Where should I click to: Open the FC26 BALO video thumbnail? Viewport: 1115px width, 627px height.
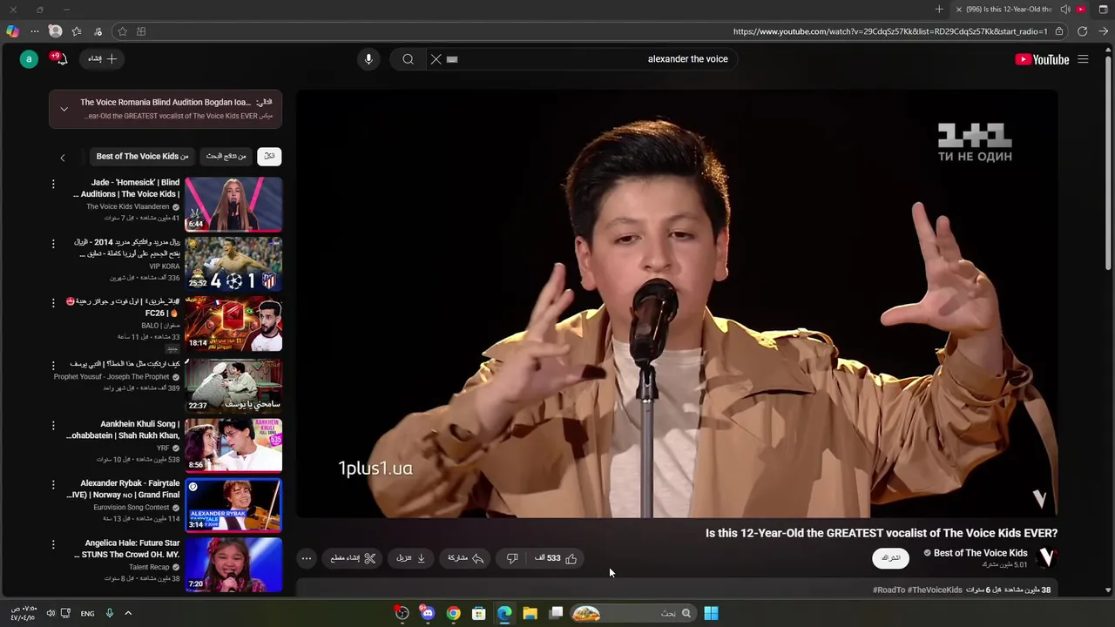[233, 323]
